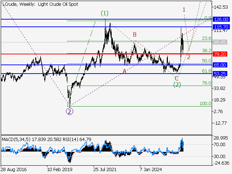The image size is (232, 174).
Task: Select the 25 Jul 2021 date marker
Action: pos(105,169)
